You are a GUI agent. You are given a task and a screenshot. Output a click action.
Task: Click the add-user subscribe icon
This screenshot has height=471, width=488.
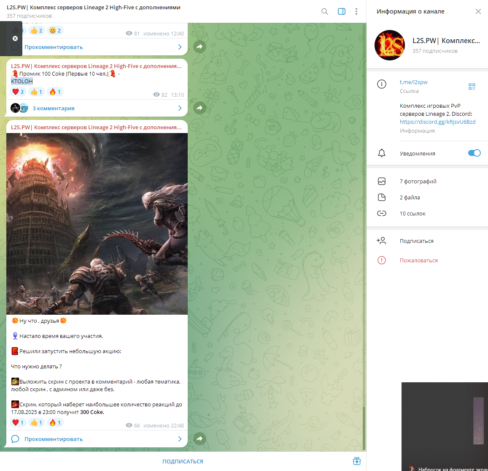[381, 241]
